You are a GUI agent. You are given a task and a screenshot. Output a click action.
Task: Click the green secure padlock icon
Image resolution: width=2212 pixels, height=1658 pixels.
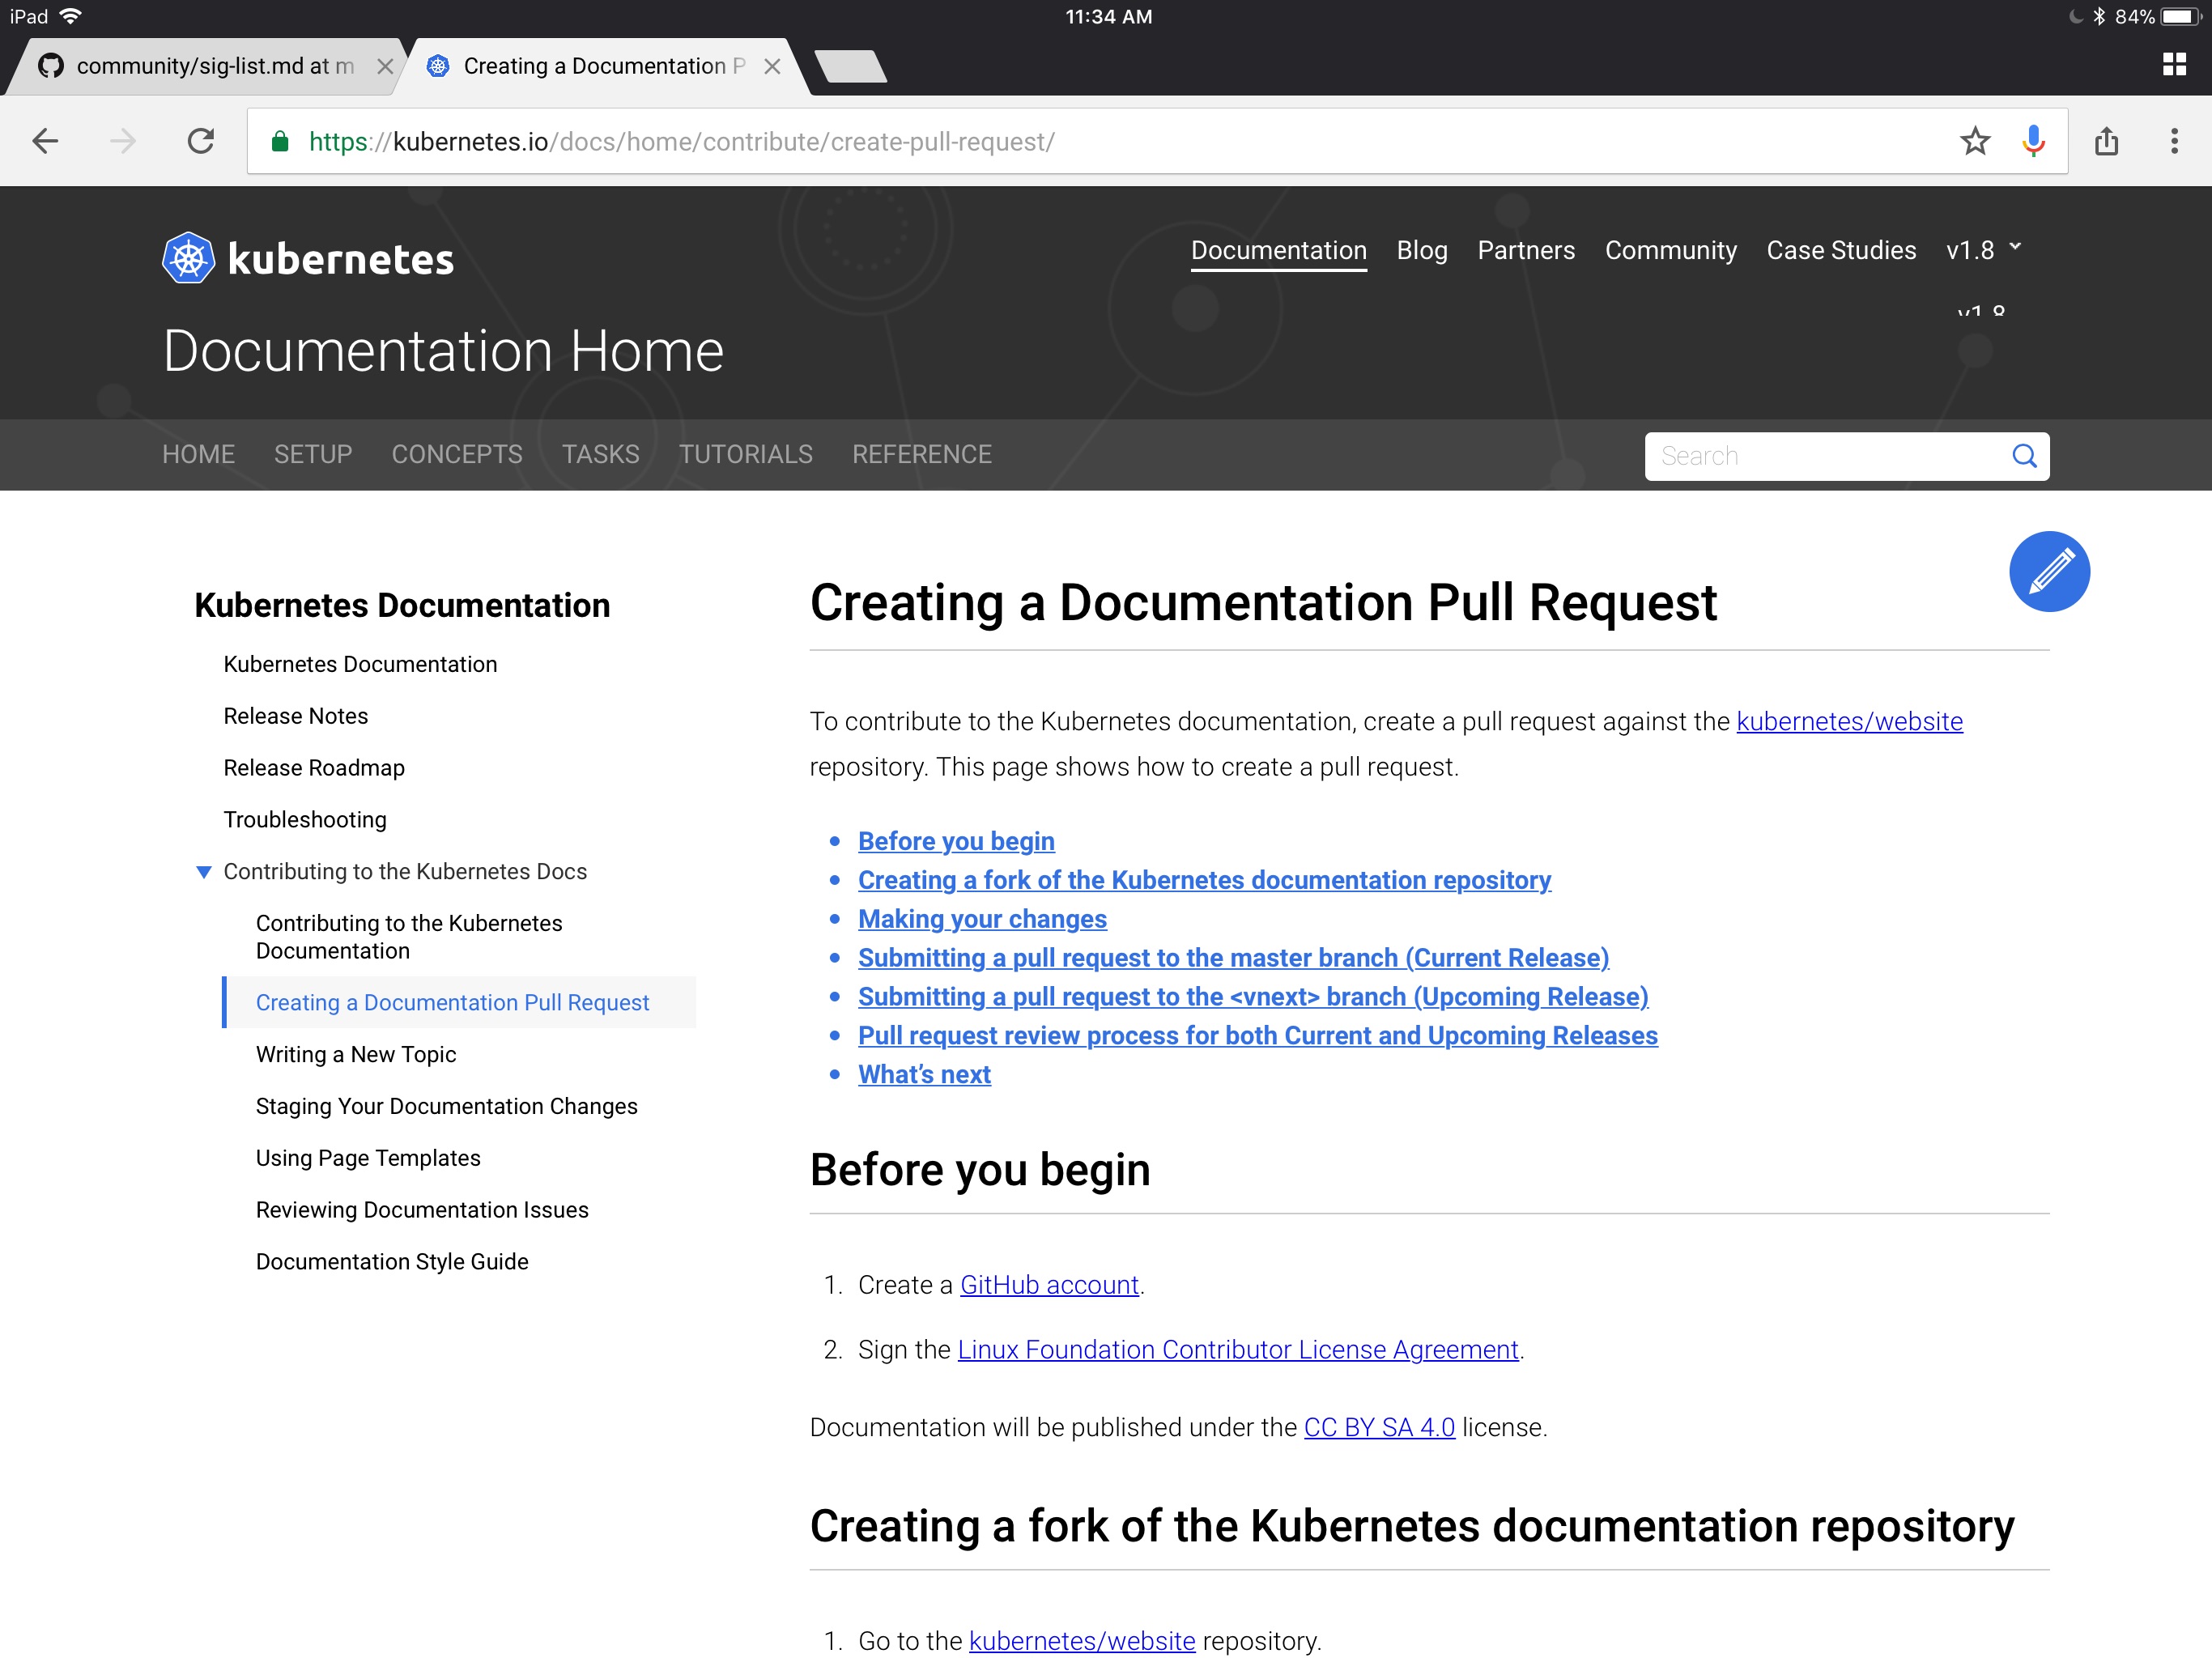(x=280, y=141)
